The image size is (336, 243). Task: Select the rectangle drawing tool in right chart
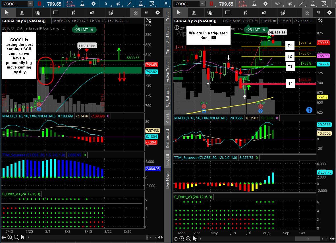[228, 13]
